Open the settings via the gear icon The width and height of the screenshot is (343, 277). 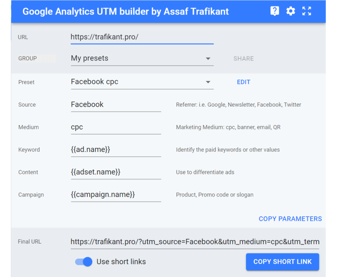point(291,11)
